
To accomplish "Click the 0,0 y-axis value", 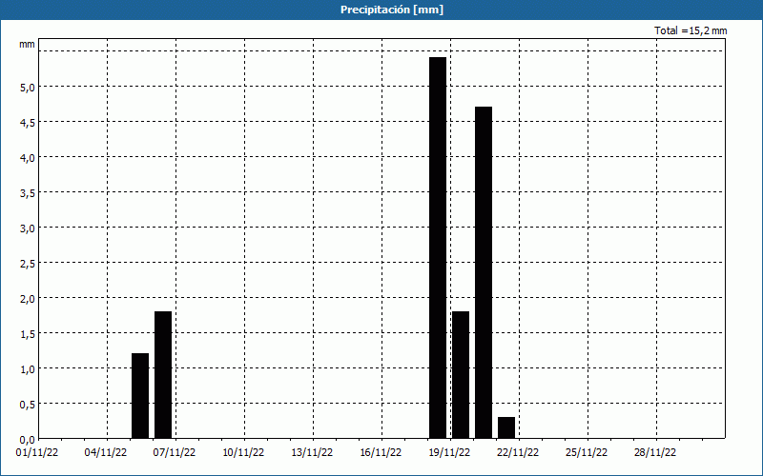I will click(x=28, y=440).
